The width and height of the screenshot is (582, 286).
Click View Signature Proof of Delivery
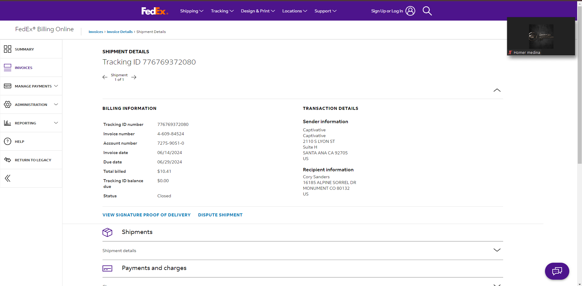click(x=146, y=215)
